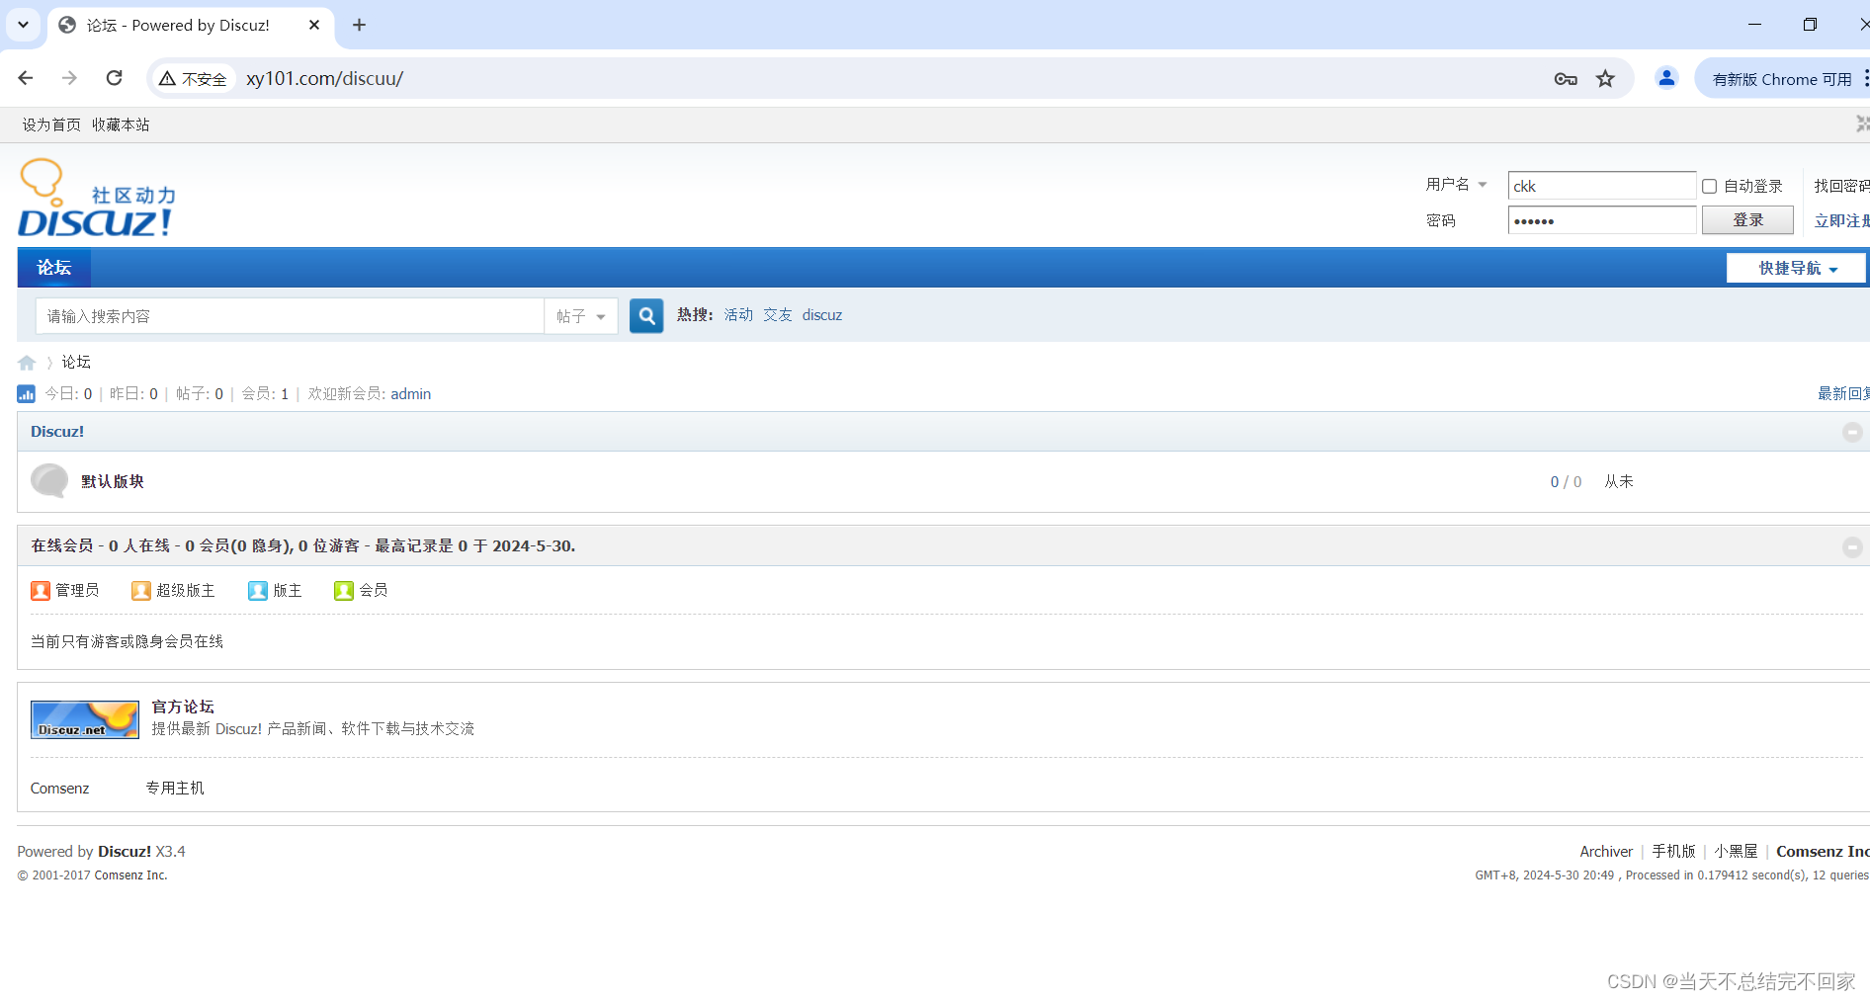
Task: Open the Chrome profile avatar
Action: [1666, 78]
